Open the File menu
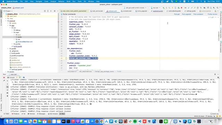 (x=21, y=1)
